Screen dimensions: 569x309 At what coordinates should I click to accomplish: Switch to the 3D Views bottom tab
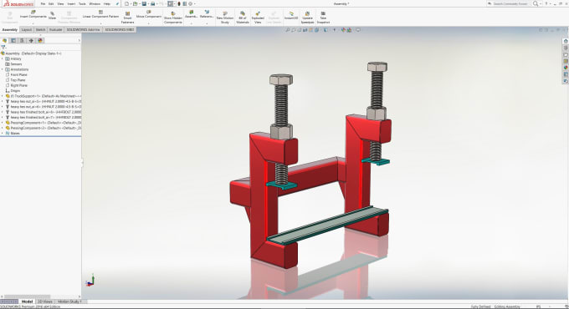pyautogui.click(x=45, y=301)
